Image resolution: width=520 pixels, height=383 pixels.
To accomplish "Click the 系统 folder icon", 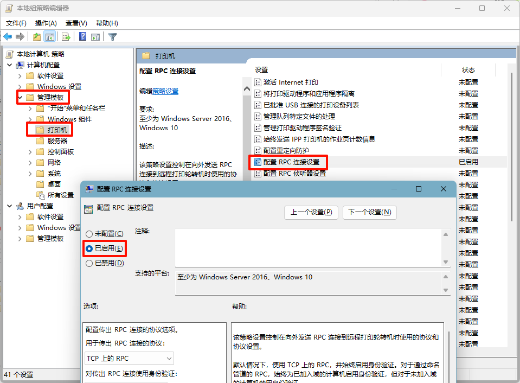I will [40, 174].
